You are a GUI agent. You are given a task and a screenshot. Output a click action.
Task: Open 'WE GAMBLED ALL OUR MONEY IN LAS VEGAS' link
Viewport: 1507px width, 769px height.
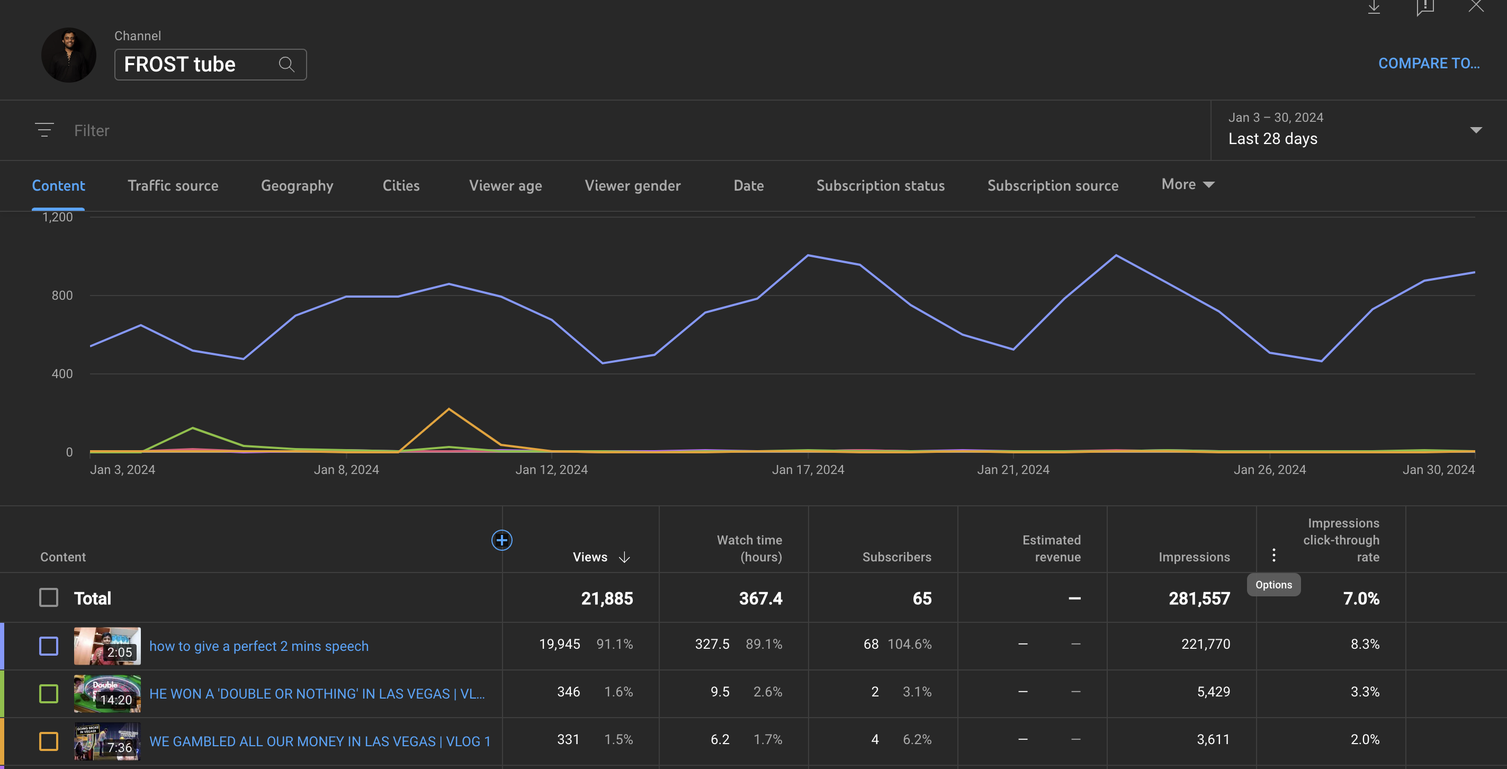(319, 741)
